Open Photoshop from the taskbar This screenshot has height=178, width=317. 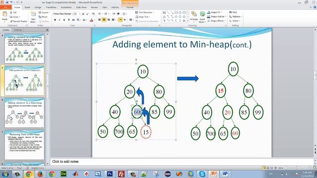point(110,174)
